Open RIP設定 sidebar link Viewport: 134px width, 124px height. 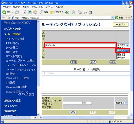point(11,74)
